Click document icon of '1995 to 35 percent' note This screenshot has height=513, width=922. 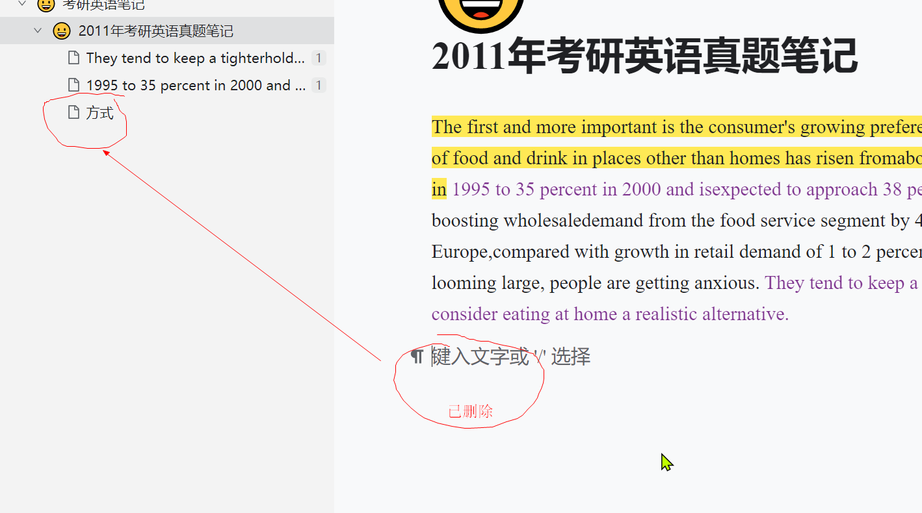[73, 85]
